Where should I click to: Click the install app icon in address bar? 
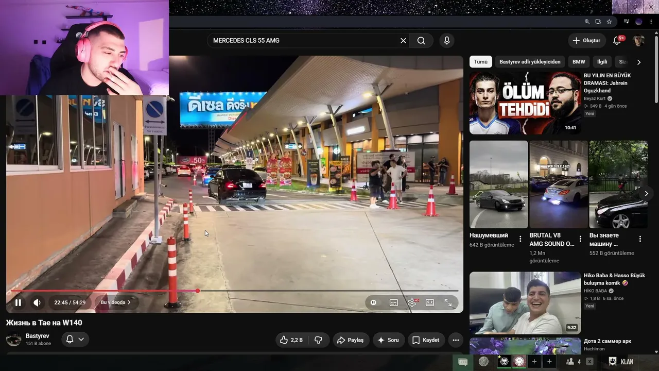598,22
